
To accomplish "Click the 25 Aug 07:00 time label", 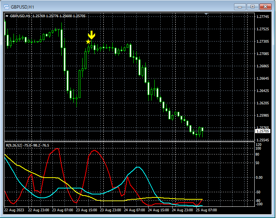I will coord(206,210).
